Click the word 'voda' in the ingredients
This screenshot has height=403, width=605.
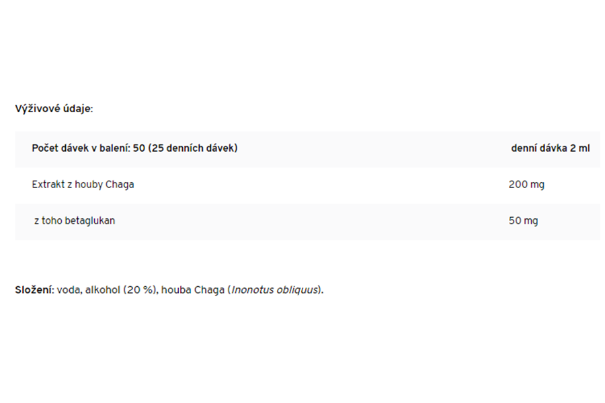pyautogui.click(x=70, y=290)
